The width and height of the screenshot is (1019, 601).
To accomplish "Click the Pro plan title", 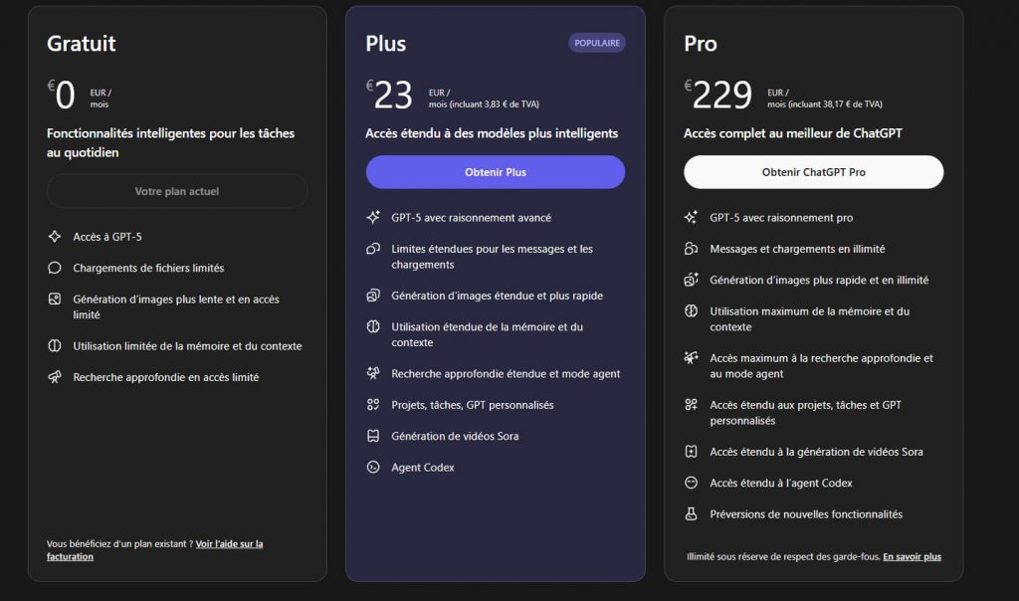I will point(701,44).
